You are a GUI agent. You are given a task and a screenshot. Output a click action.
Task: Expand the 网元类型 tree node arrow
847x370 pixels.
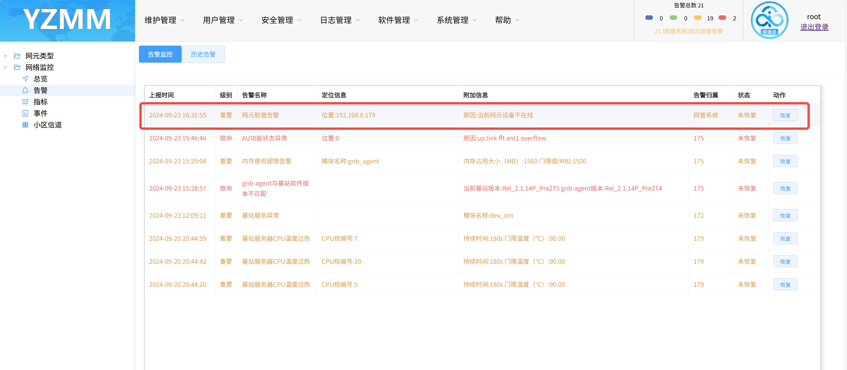click(x=6, y=56)
